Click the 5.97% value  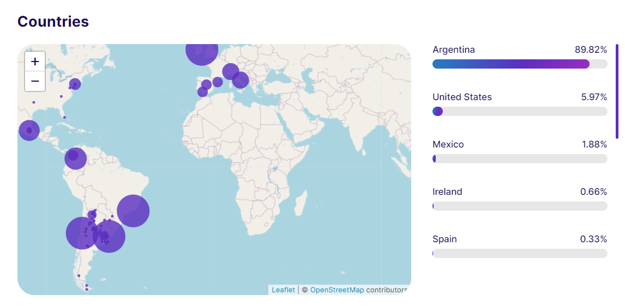(x=594, y=97)
